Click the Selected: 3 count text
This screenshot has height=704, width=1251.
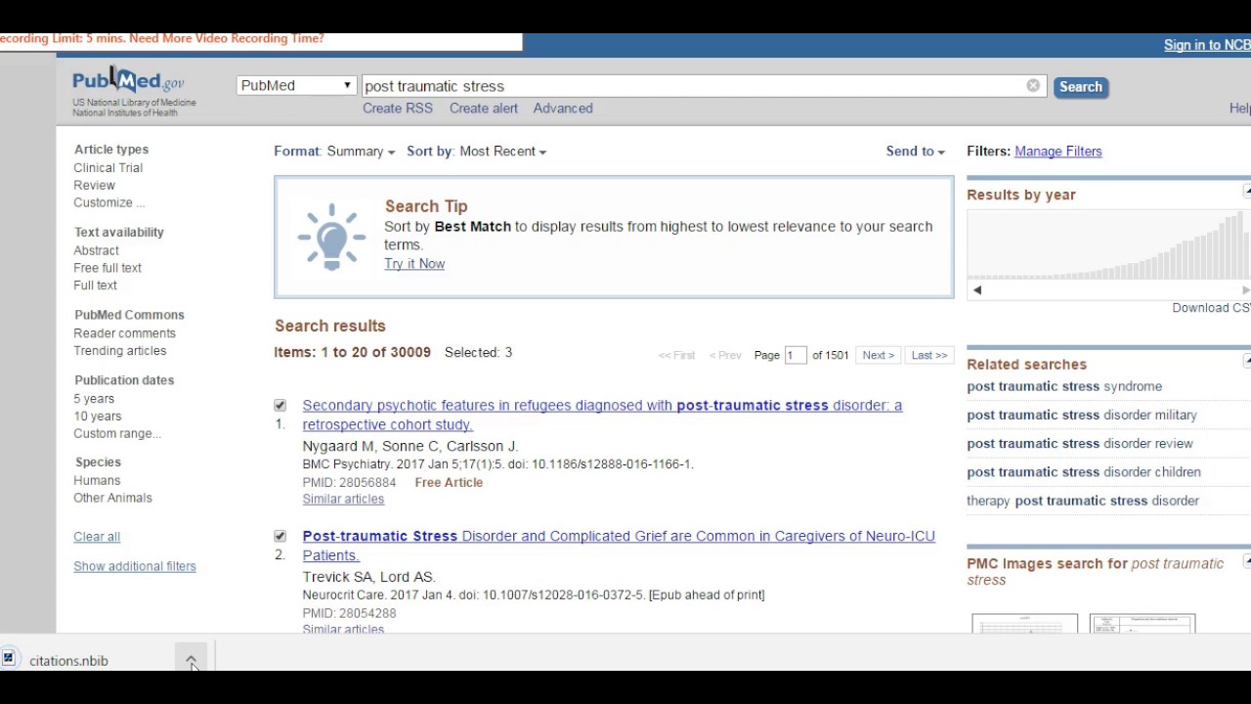click(478, 353)
